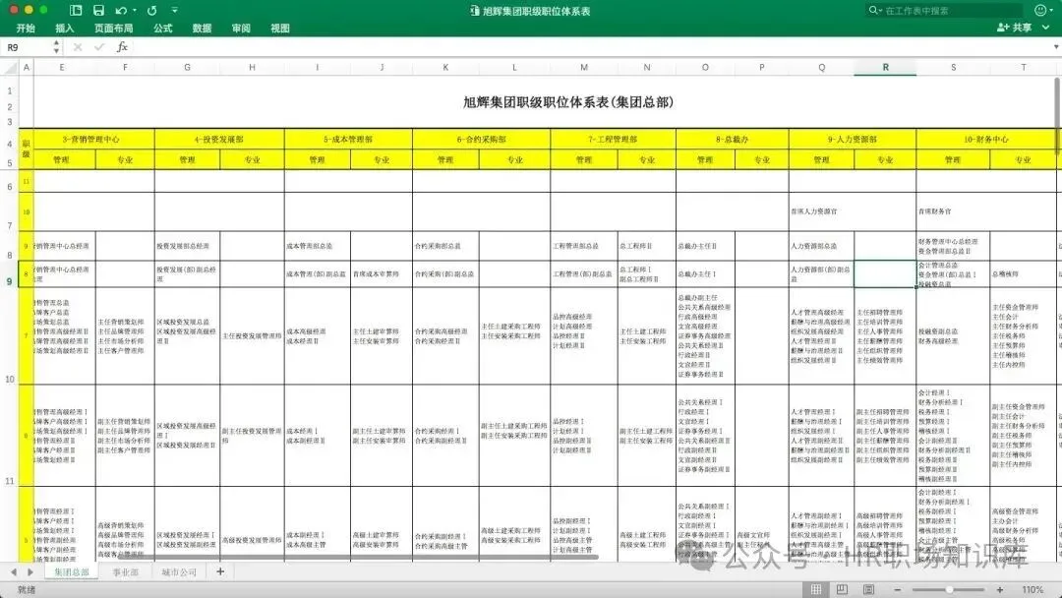Select row 9 header
Image resolution: width=1062 pixels, height=598 pixels.
tap(10, 274)
